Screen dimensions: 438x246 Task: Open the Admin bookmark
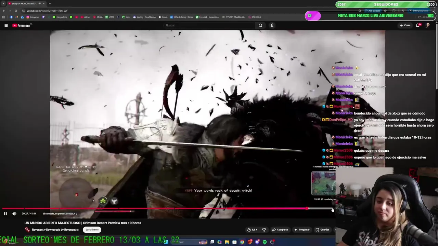click(85, 17)
